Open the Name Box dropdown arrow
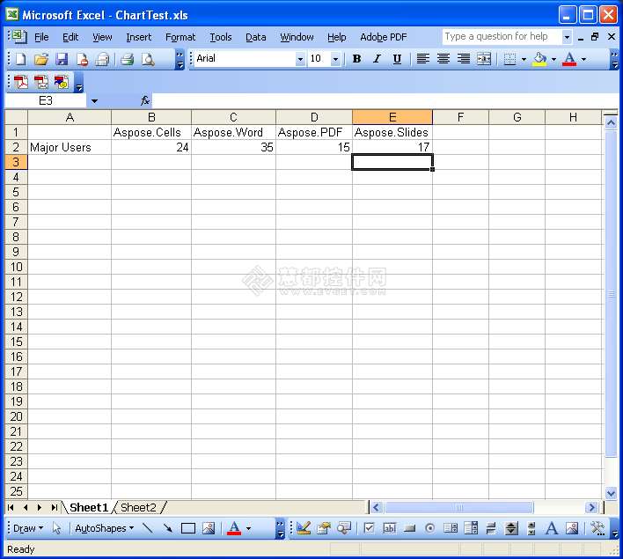 point(94,101)
